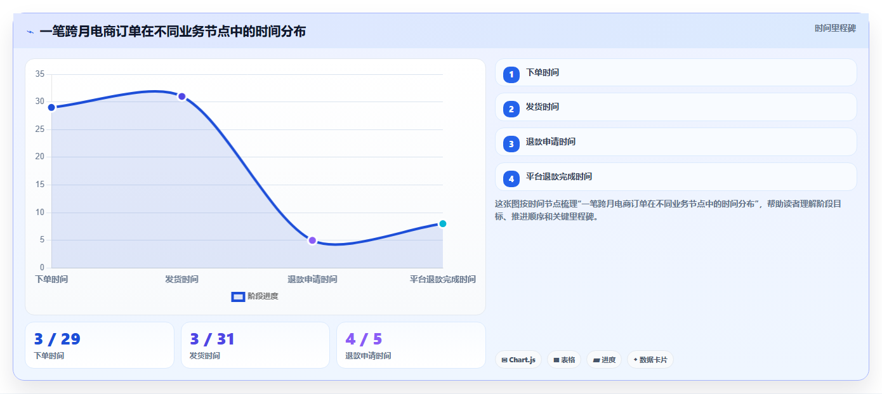882x394 pixels.
Task: Click the title 一笔跨月电商订单在不同业务节点中的时间分布
Action: (x=173, y=32)
